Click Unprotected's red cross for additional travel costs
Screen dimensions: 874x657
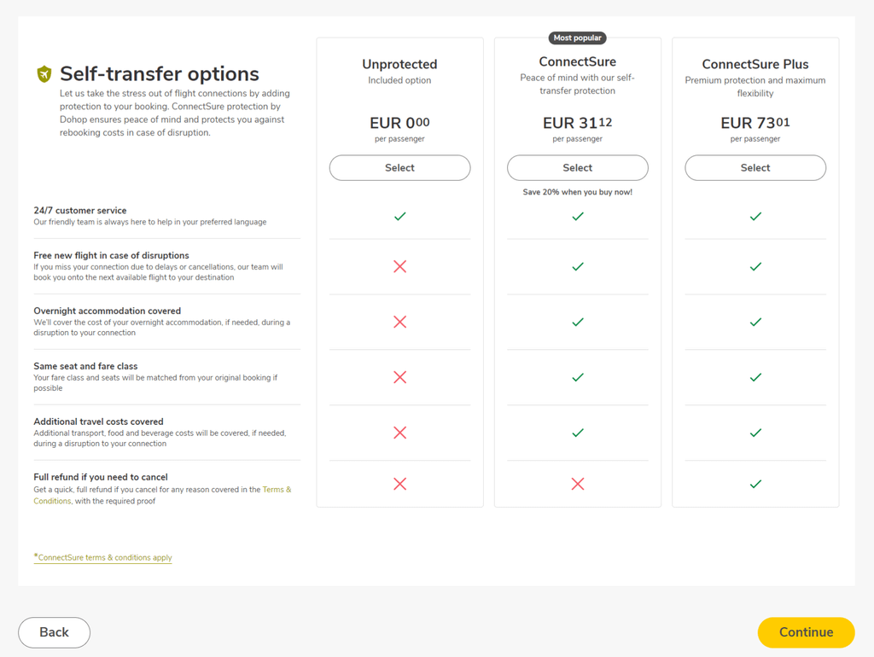pos(399,433)
